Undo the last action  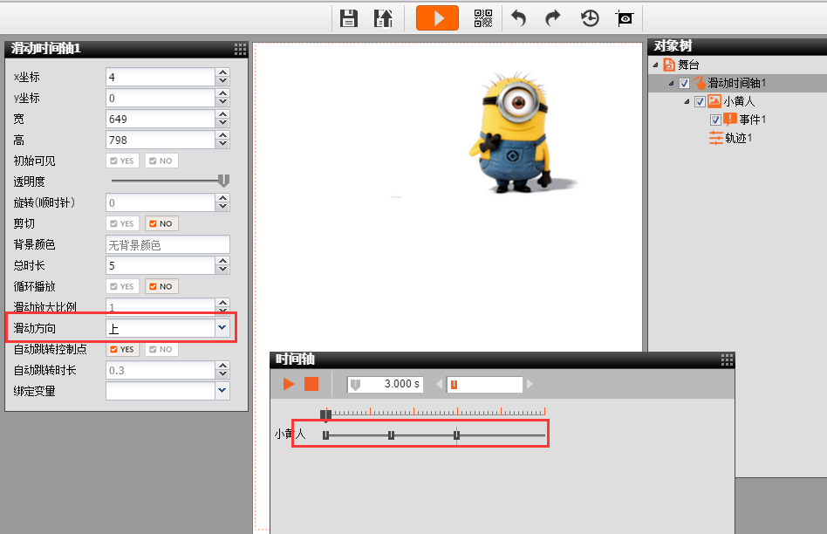pos(519,18)
